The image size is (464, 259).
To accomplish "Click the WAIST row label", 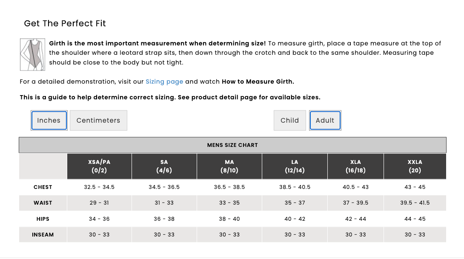I will coord(43,203).
